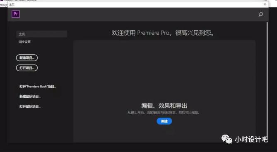Open a Premiere Rush project link

tap(38, 87)
